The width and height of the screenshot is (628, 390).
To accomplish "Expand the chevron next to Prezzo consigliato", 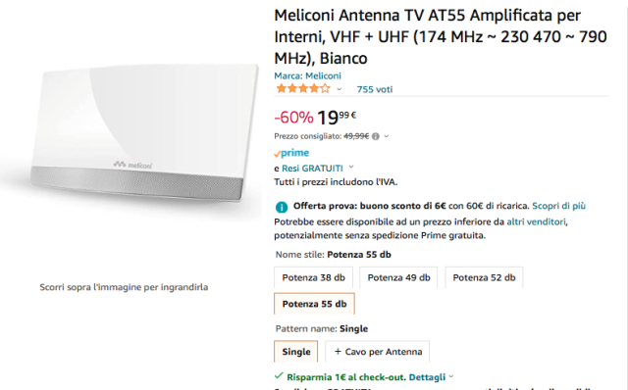I will tap(387, 136).
